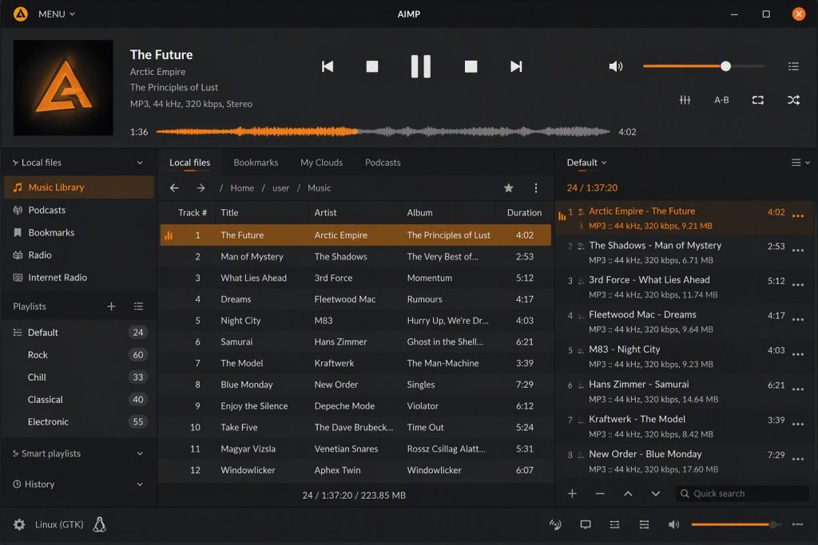Move track down with the down chevron
Image resolution: width=818 pixels, height=545 pixels.
point(656,493)
